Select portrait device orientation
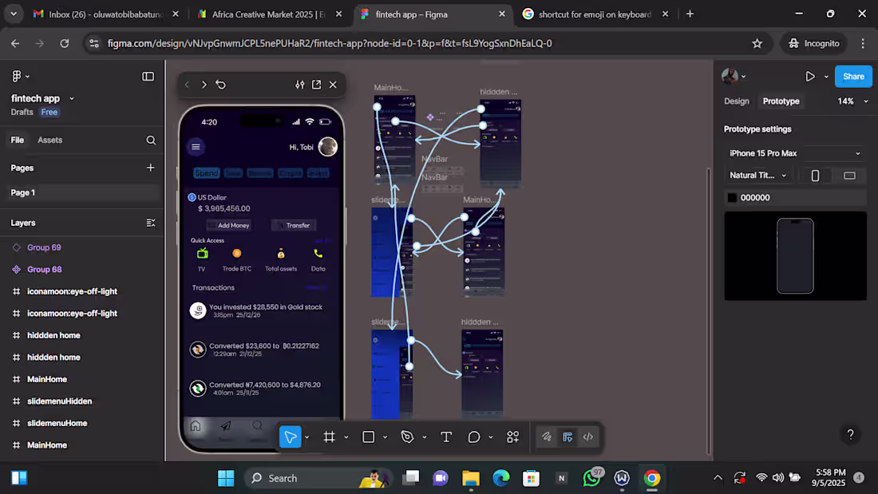Image resolution: width=878 pixels, height=494 pixels. (815, 176)
